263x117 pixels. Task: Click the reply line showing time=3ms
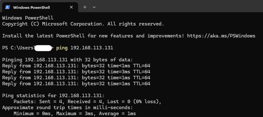coord(76,72)
